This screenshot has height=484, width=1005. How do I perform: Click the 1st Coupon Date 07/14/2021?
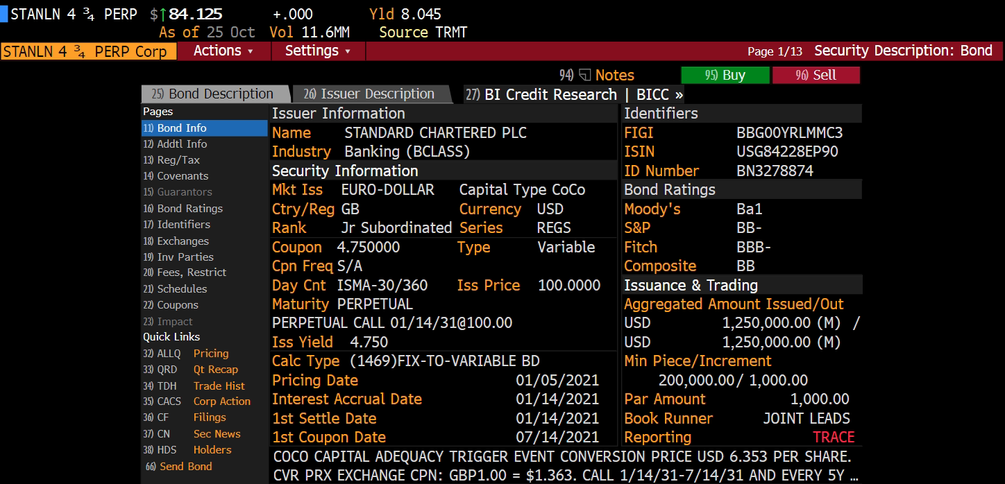tap(557, 437)
